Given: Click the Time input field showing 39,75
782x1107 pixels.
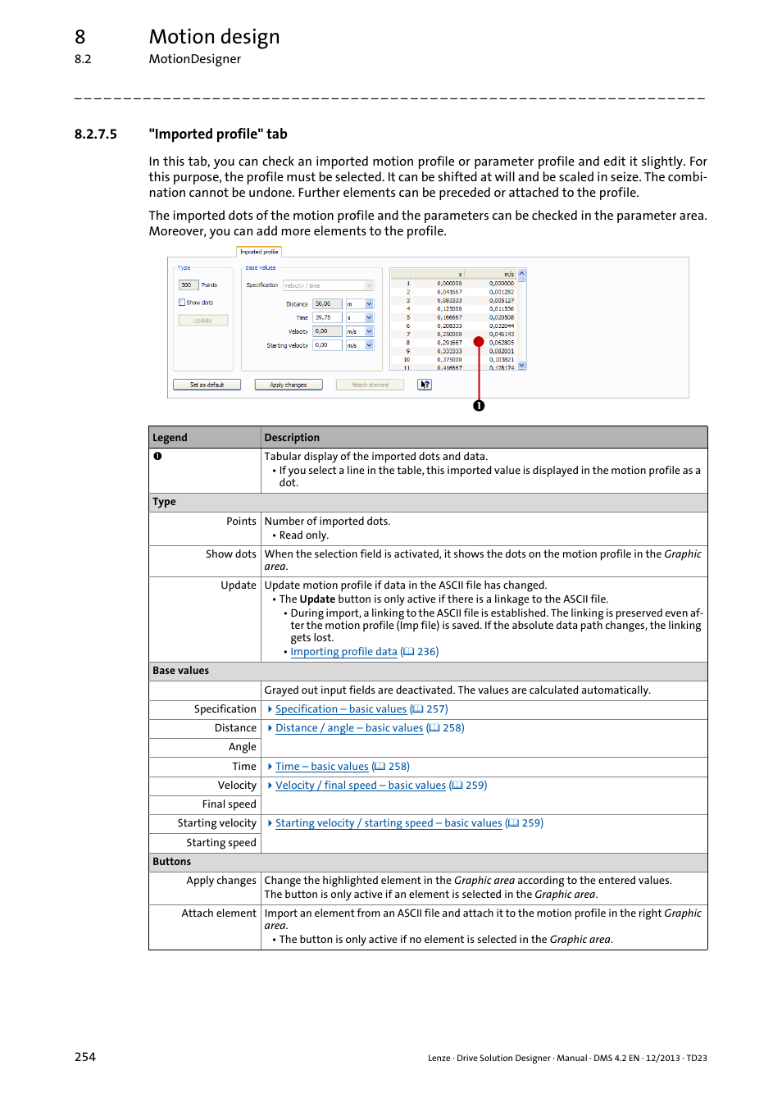Looking at the screenshot, I should coord(328,317).
